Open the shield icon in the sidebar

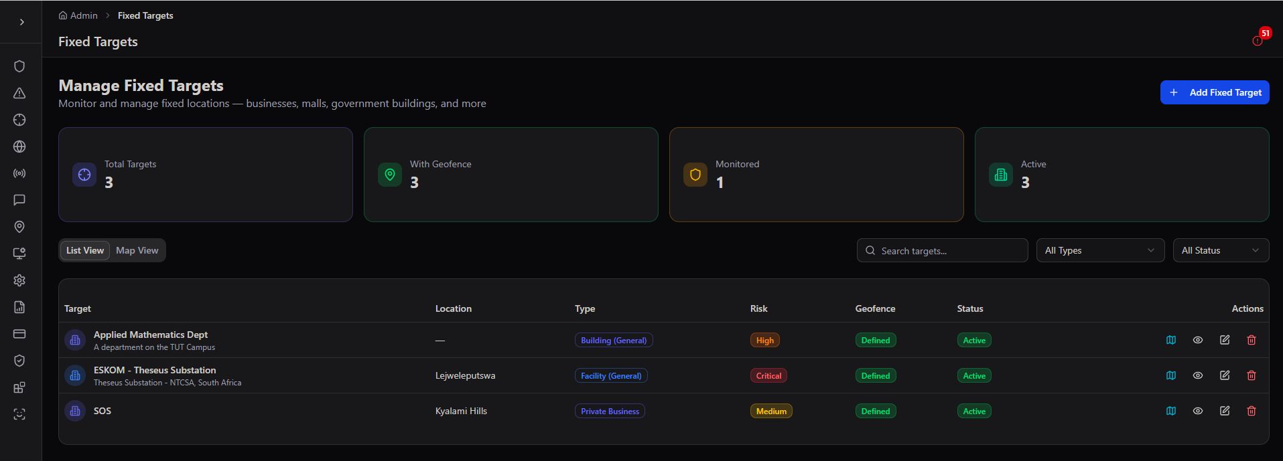click(19, 66)
